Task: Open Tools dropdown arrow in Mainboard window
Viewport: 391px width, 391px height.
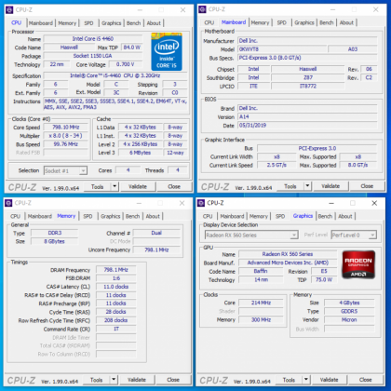Action: click(307, 186)
